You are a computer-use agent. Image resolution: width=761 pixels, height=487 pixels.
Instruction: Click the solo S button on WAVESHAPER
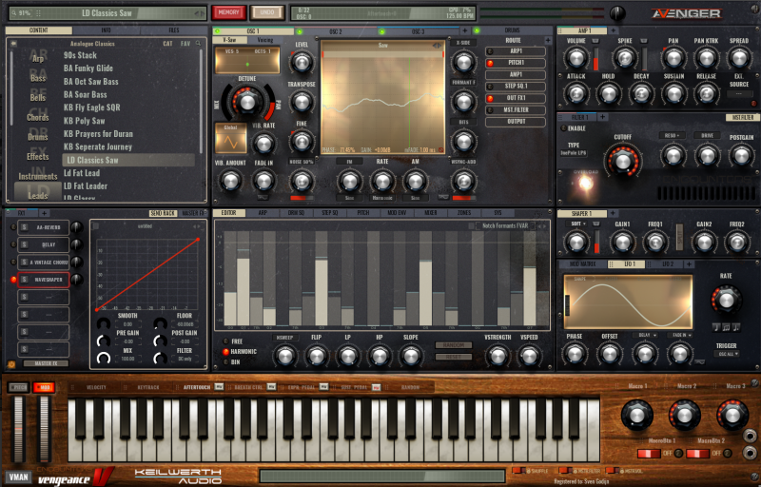pyautogui.click(x=25, y=280)
